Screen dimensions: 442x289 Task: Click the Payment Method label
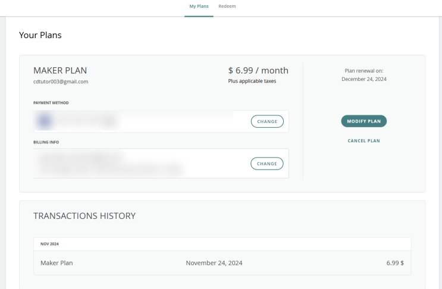pyautogui.click(x=51, y=103)
